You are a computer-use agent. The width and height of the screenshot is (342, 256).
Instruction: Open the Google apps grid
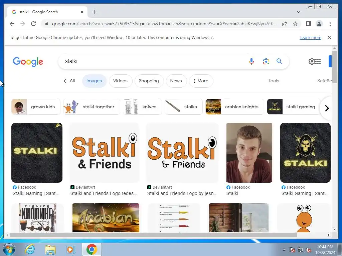pyautogui.click(x=318, y=61)
